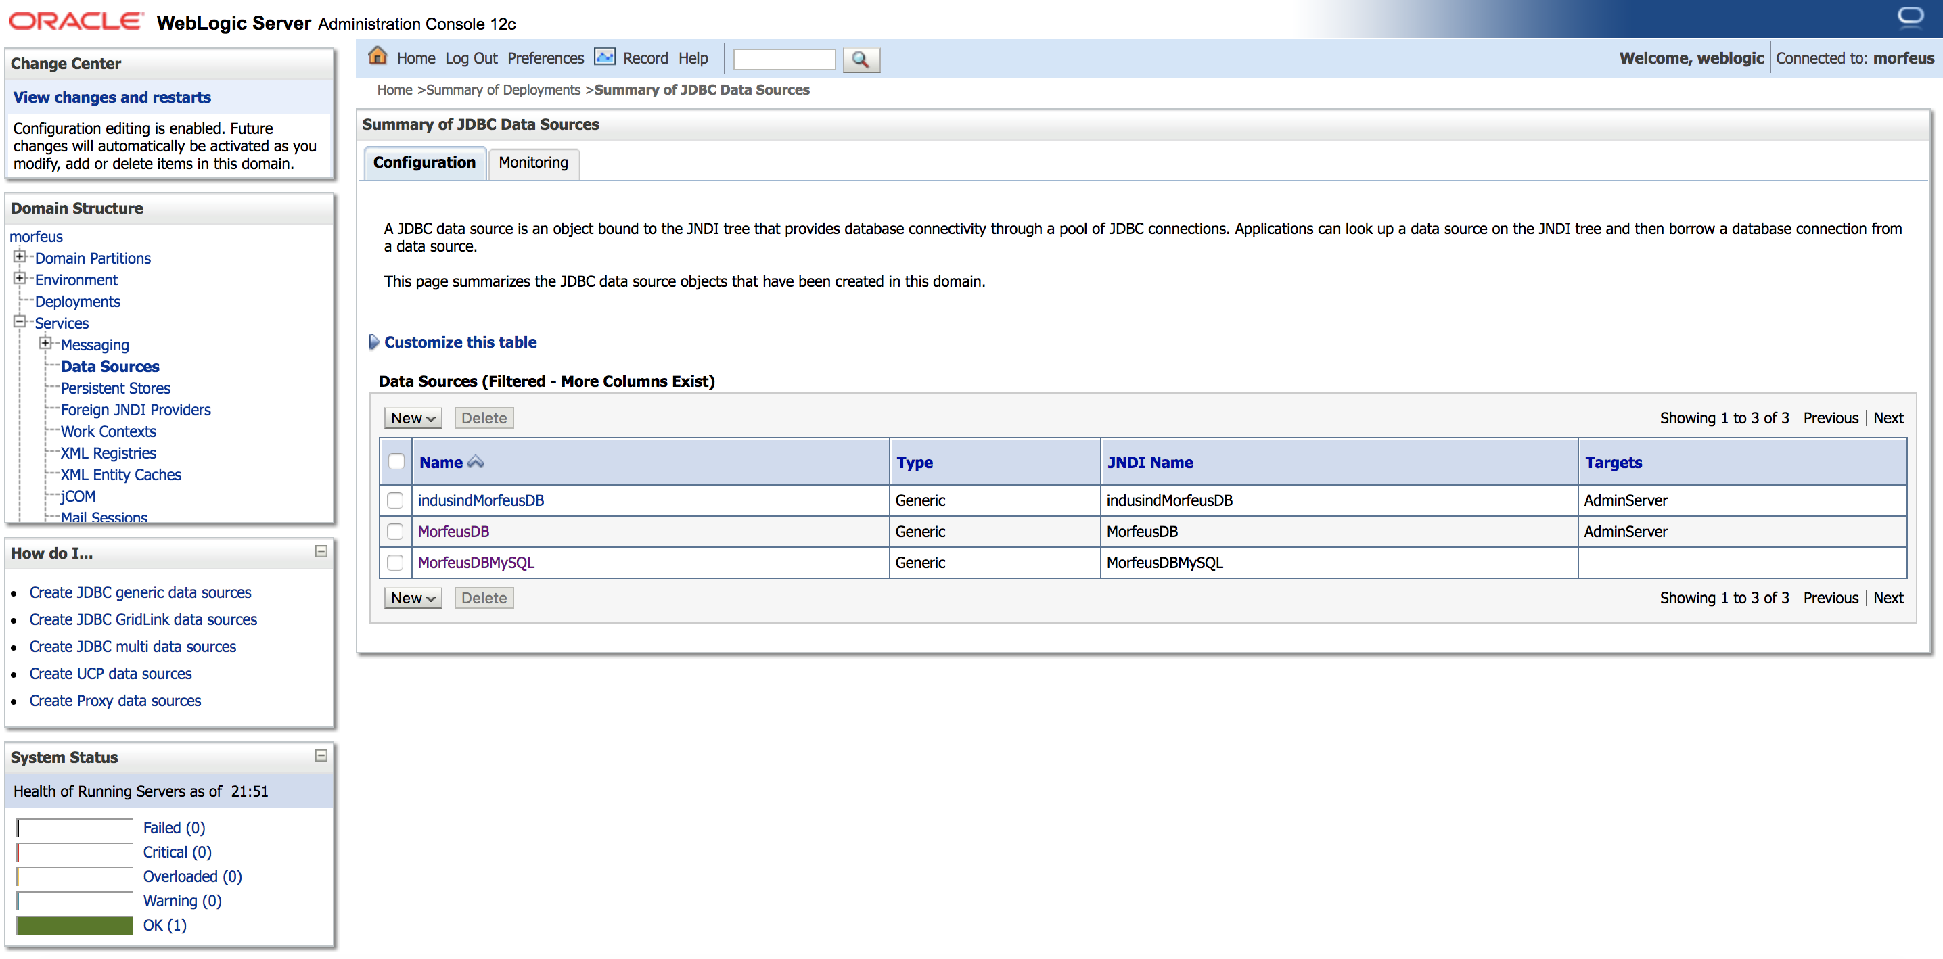The height and width of the screenshot is (959, 1943).
Task: Click the Home house icon
Action: coord(377,57)
